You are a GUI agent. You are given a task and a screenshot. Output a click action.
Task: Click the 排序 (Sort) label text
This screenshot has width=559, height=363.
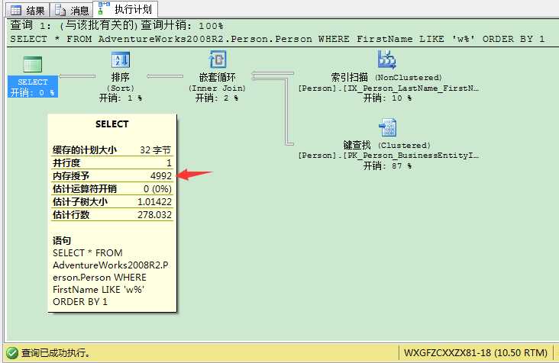(121, 82)
